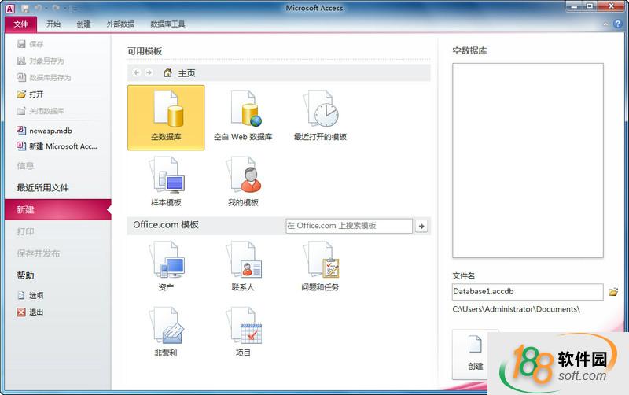Viewport: 629px width, 395px height.
Task: Open the quick access toolbar customize dropdown
Action: point(75,8)
